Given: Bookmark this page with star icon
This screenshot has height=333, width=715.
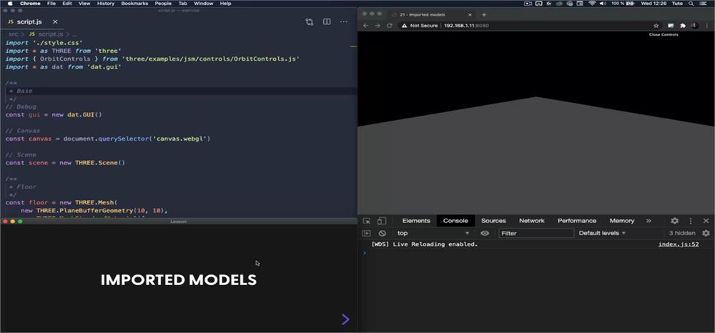Looking at the screenshot, I should [x=656, y=26].
